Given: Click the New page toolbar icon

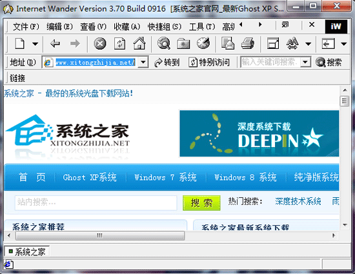Looking at the screenshot, I should pyautogui.click(x=20, y=44).
